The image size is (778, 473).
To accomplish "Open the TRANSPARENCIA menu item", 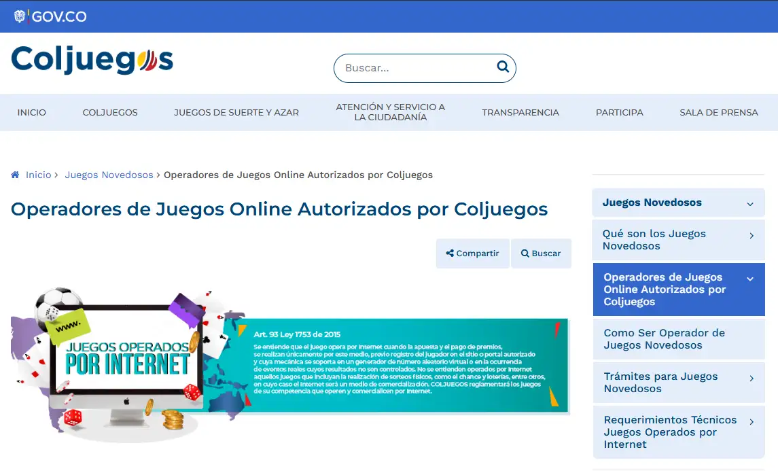I will [520, 113].
